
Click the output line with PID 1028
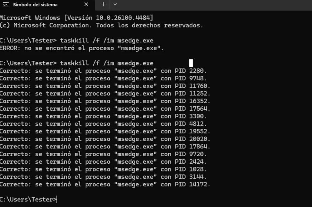103,169
